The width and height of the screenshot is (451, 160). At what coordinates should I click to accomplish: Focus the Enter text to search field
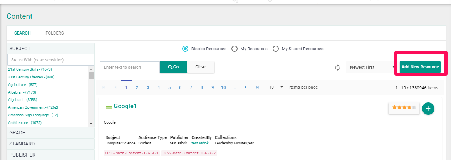(130, 67)
